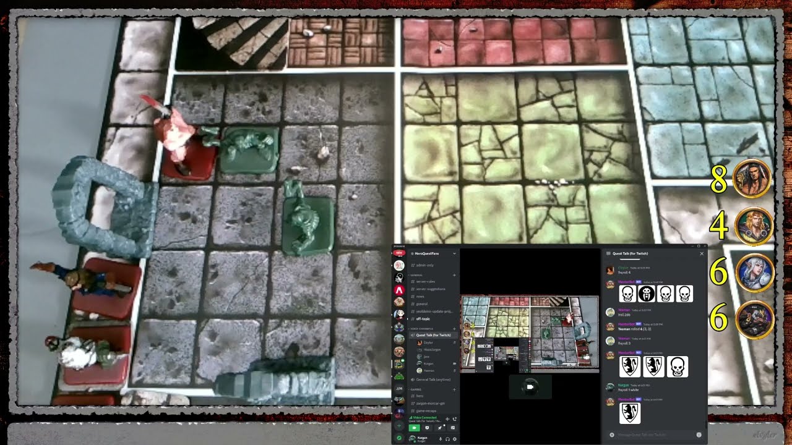Screen dimensions: 792x445
Task: Click the '!hqroll 1 white' message text
Action: (x=629, y=390)
